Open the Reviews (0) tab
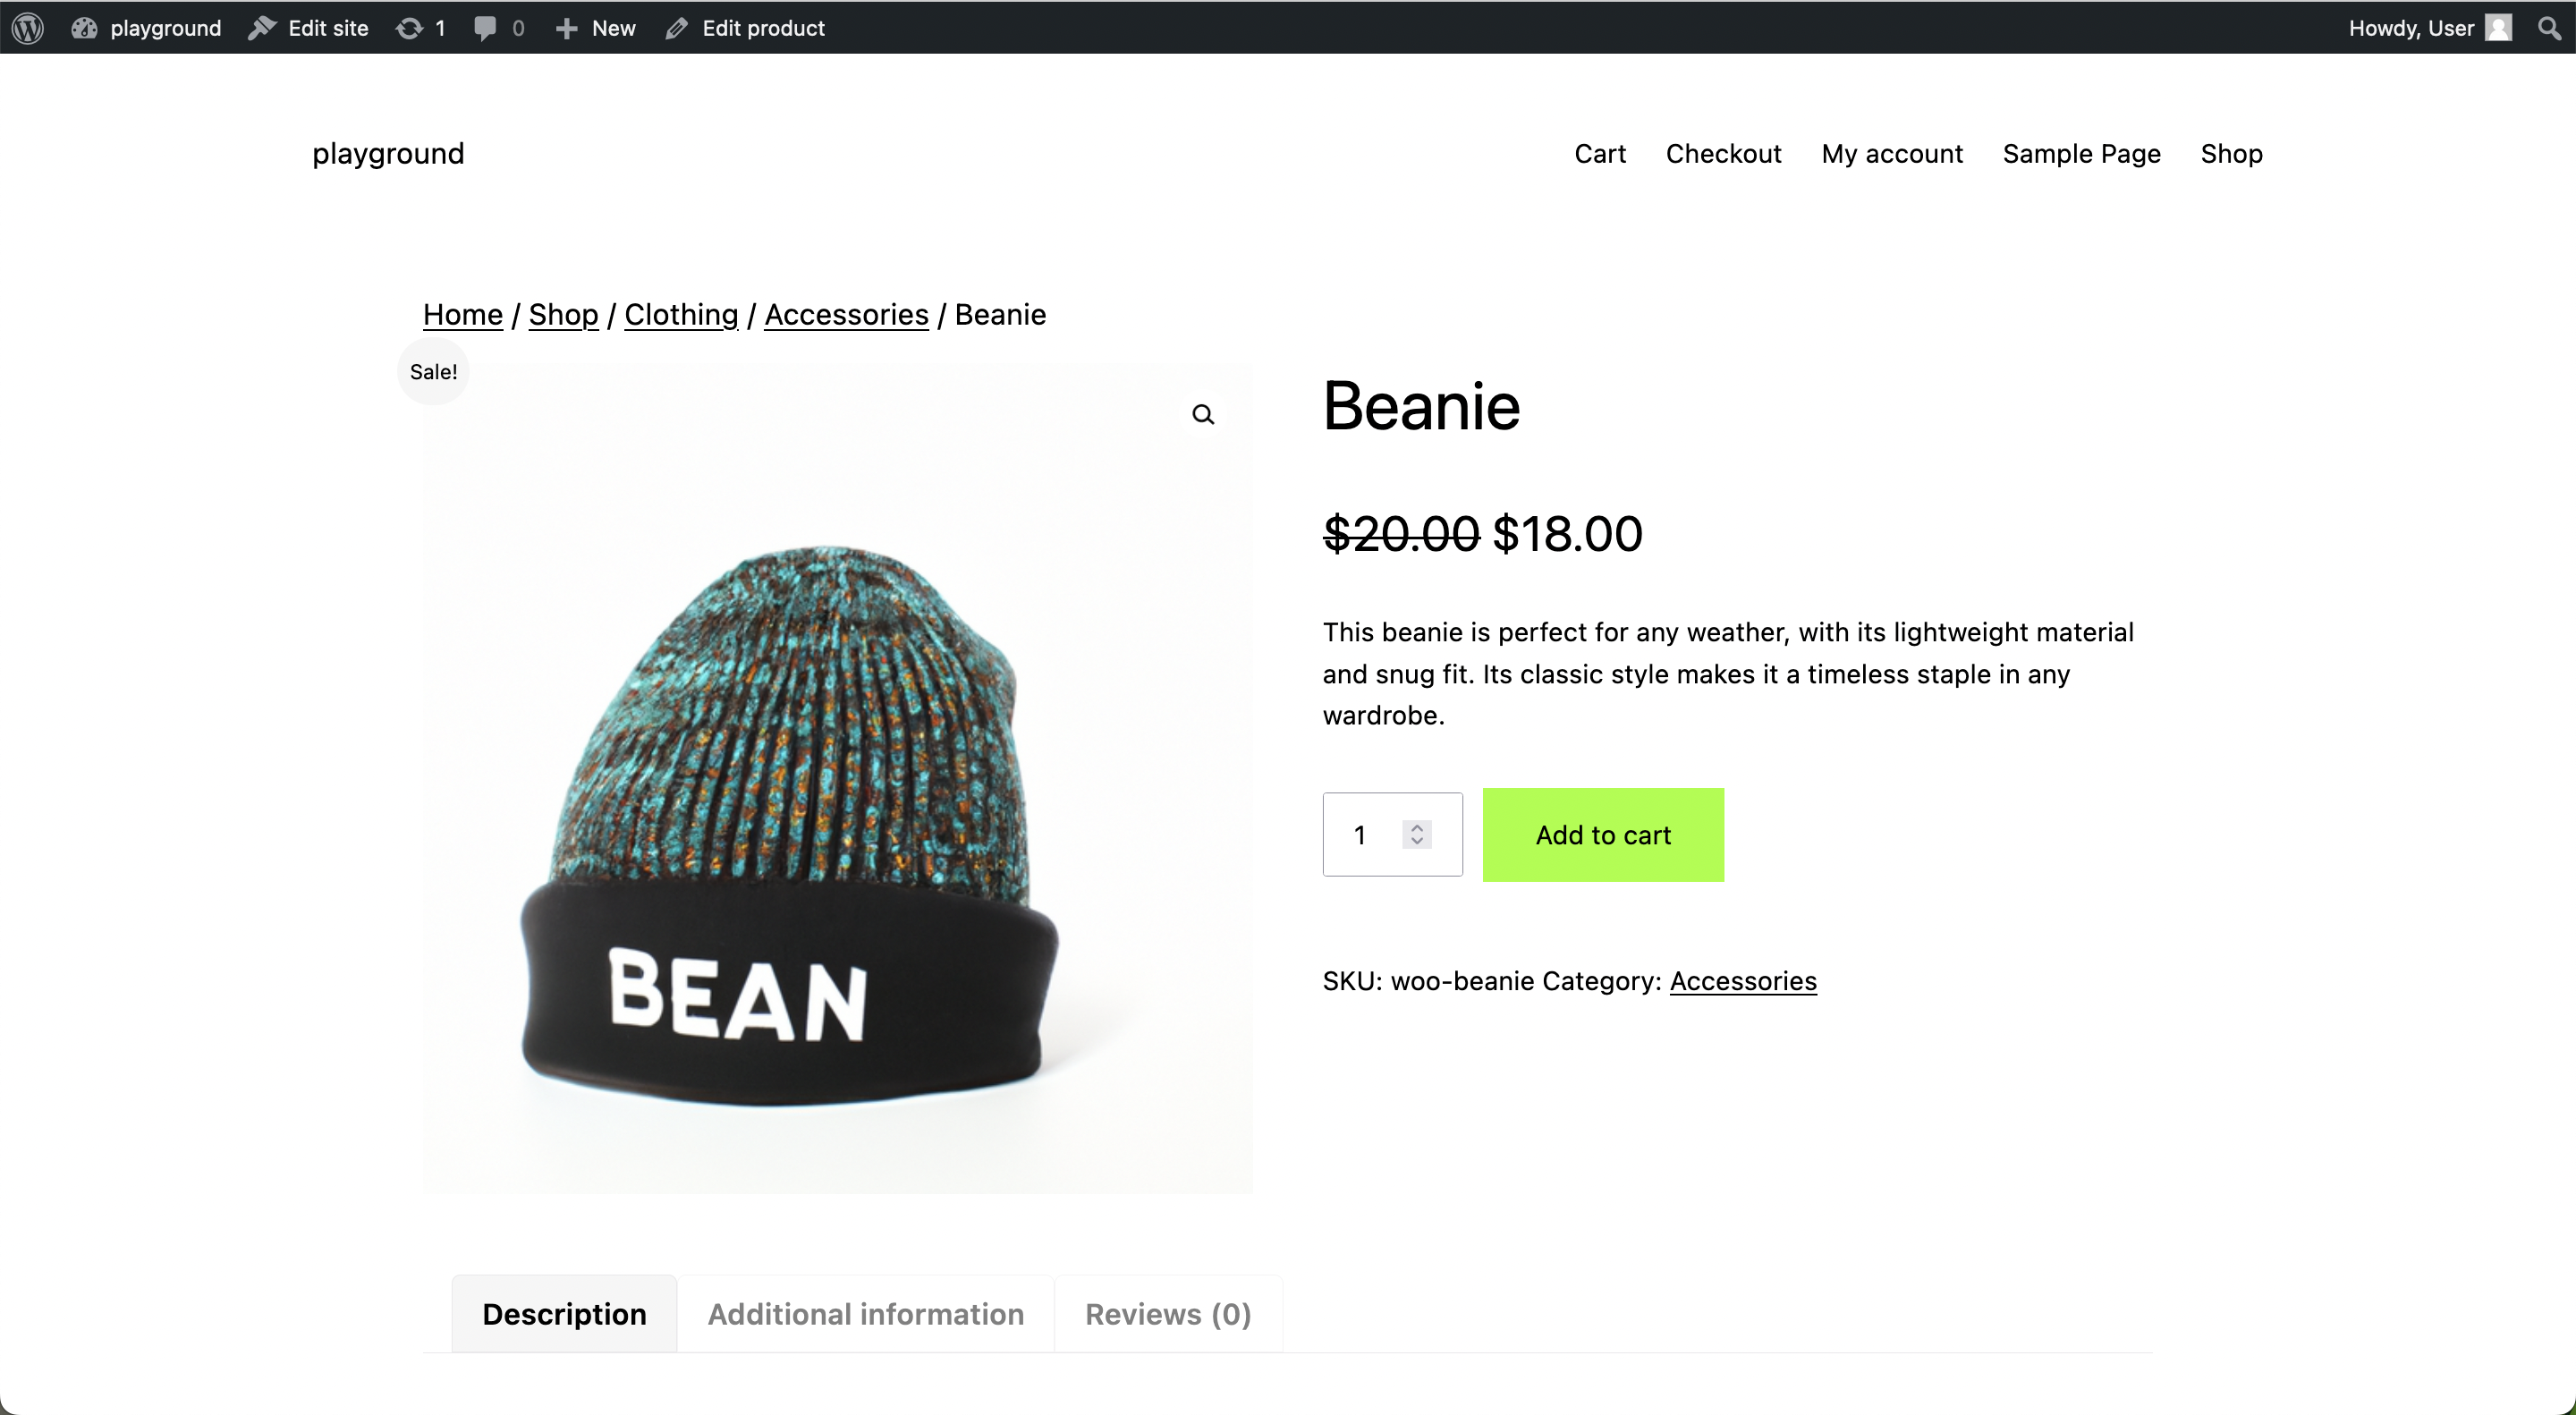 (x=1168, y=1314)
